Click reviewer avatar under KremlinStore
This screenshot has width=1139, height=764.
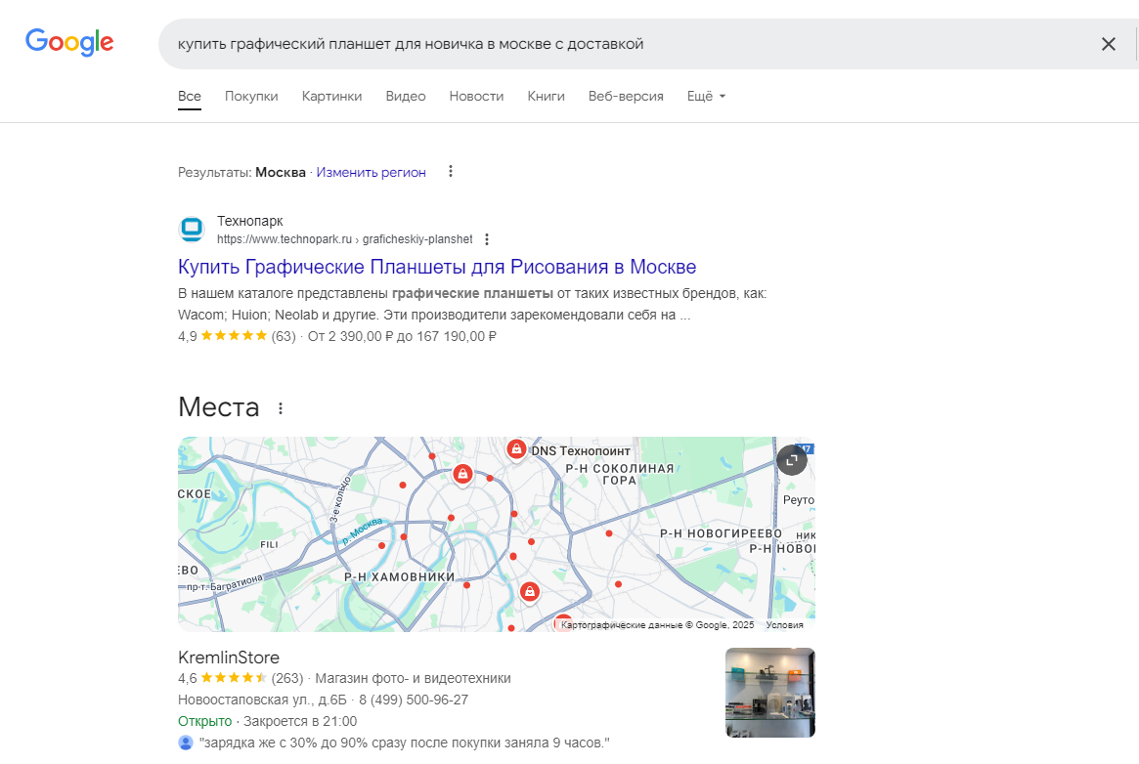(186, 743)
